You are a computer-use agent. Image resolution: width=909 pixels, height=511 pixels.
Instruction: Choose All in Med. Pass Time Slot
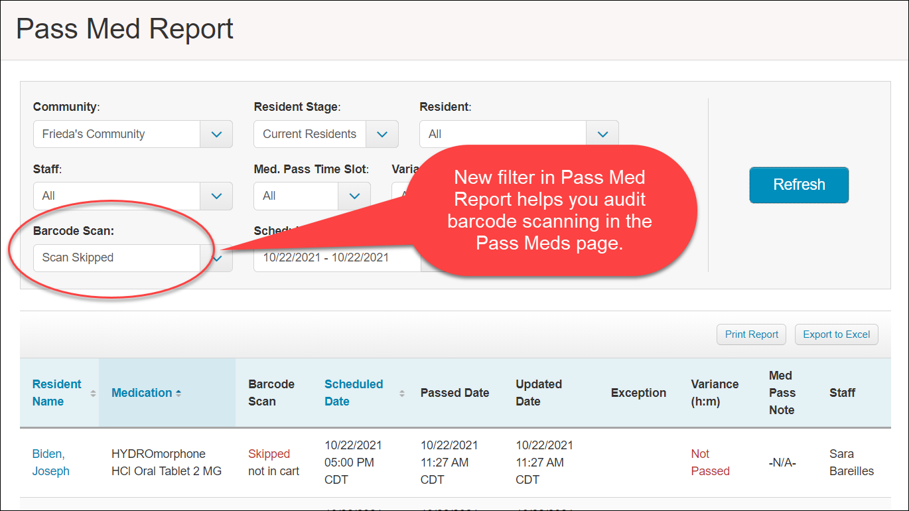tap(295, 196)
